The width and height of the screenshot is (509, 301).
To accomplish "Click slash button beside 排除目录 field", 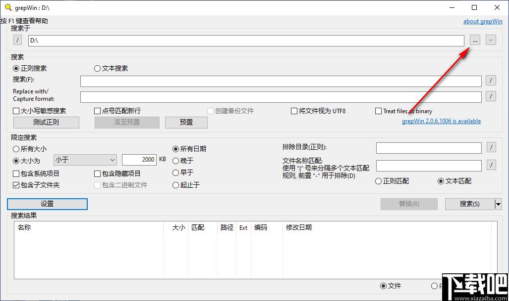I will tap(492, 147).
